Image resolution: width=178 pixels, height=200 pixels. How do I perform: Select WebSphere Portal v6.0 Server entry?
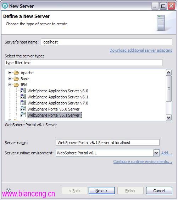click(x=54, y=109)
